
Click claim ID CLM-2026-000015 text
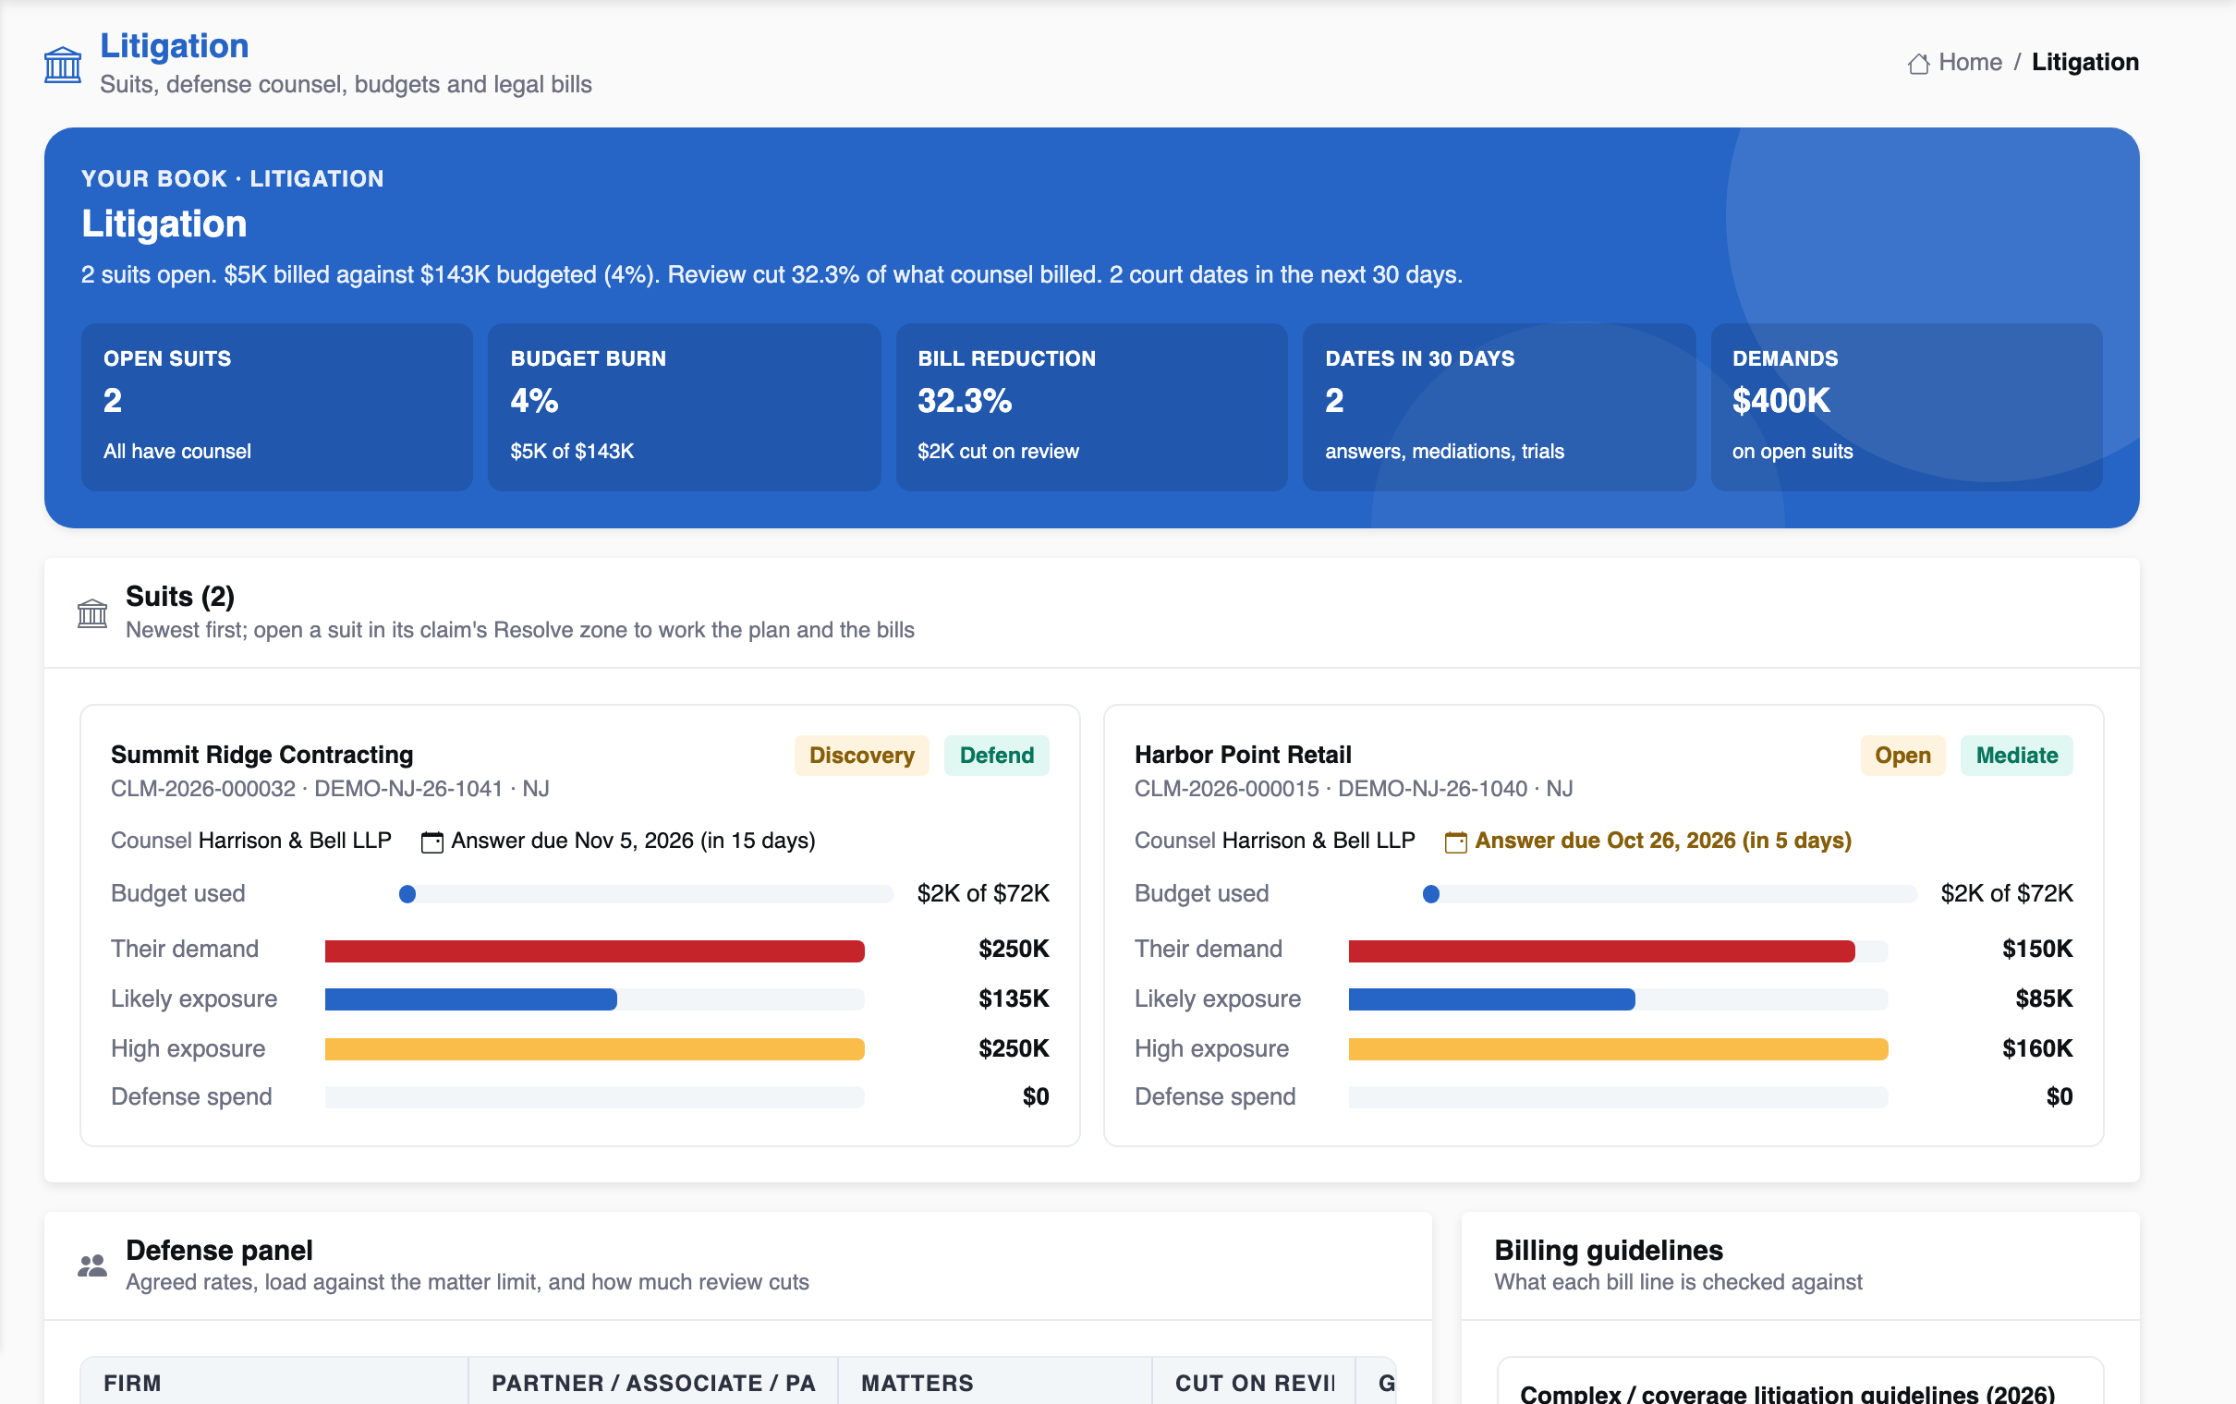[x=1227, y=788]
